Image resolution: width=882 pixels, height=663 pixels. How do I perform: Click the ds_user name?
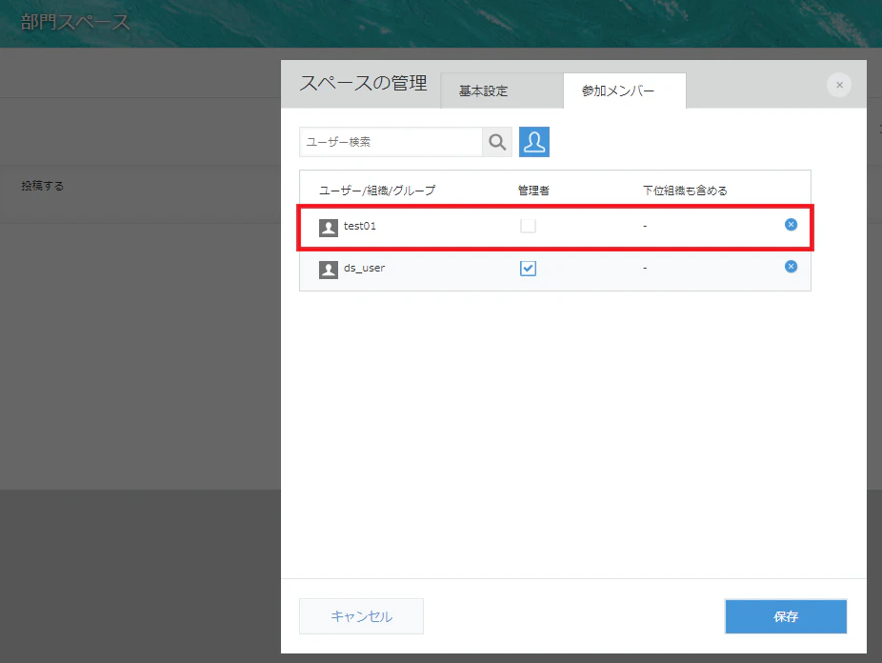point(365,269)
